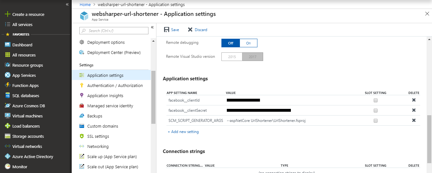
Task: Open Application settings menu item
Action: pos(111,75)
